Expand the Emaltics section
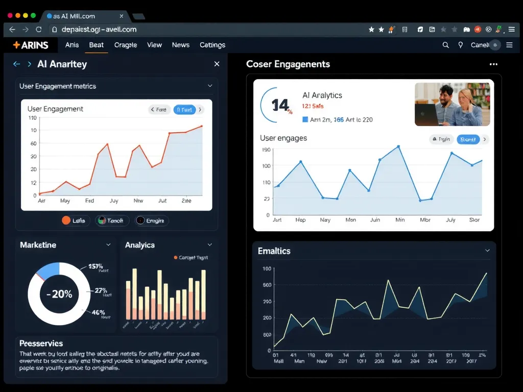This screenshot has height=392, width=523. point(487,251)
